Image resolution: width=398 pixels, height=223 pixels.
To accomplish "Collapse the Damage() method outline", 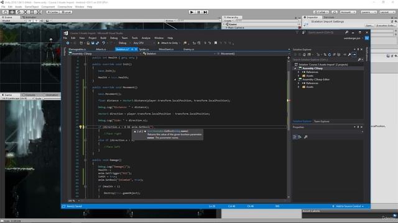I will pos(85,160).
